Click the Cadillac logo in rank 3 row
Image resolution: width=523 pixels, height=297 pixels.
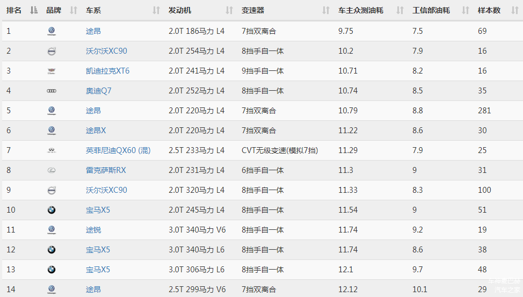51,71
